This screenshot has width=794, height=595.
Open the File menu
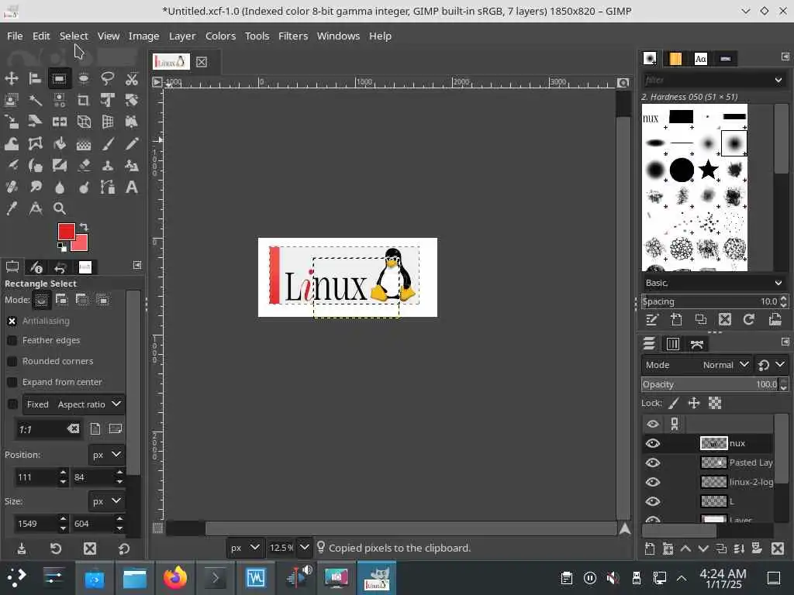point(15,36)
